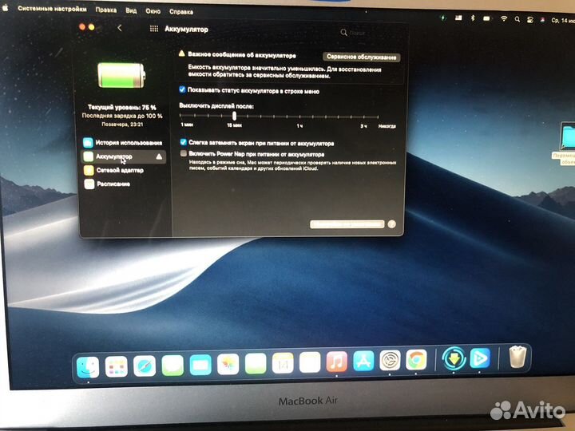Open the Окно menu
Viewport: 575px width, 431px height.
pos(153,11)
